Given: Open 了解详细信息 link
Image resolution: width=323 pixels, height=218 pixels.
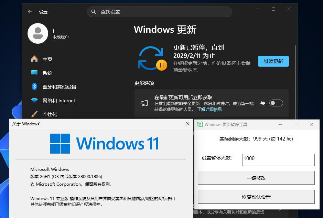Looking at the screenshot, I should (209, 109).
